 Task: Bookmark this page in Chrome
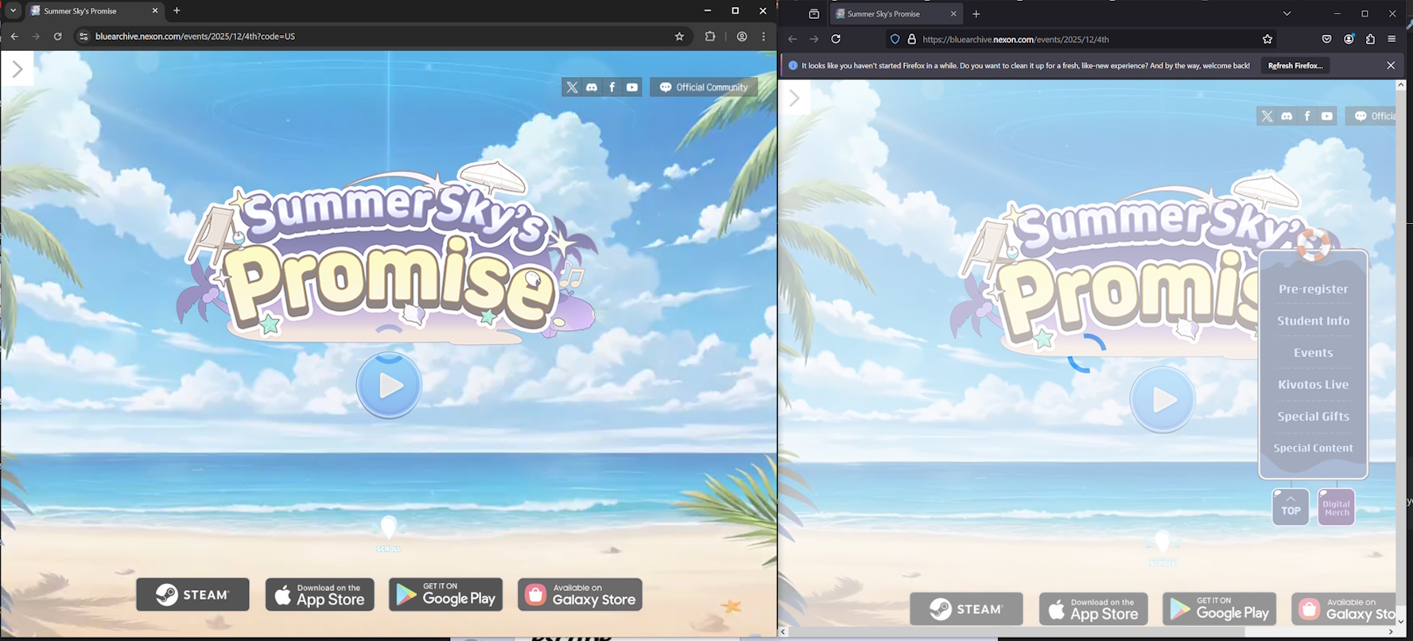(x=679, y=37)
